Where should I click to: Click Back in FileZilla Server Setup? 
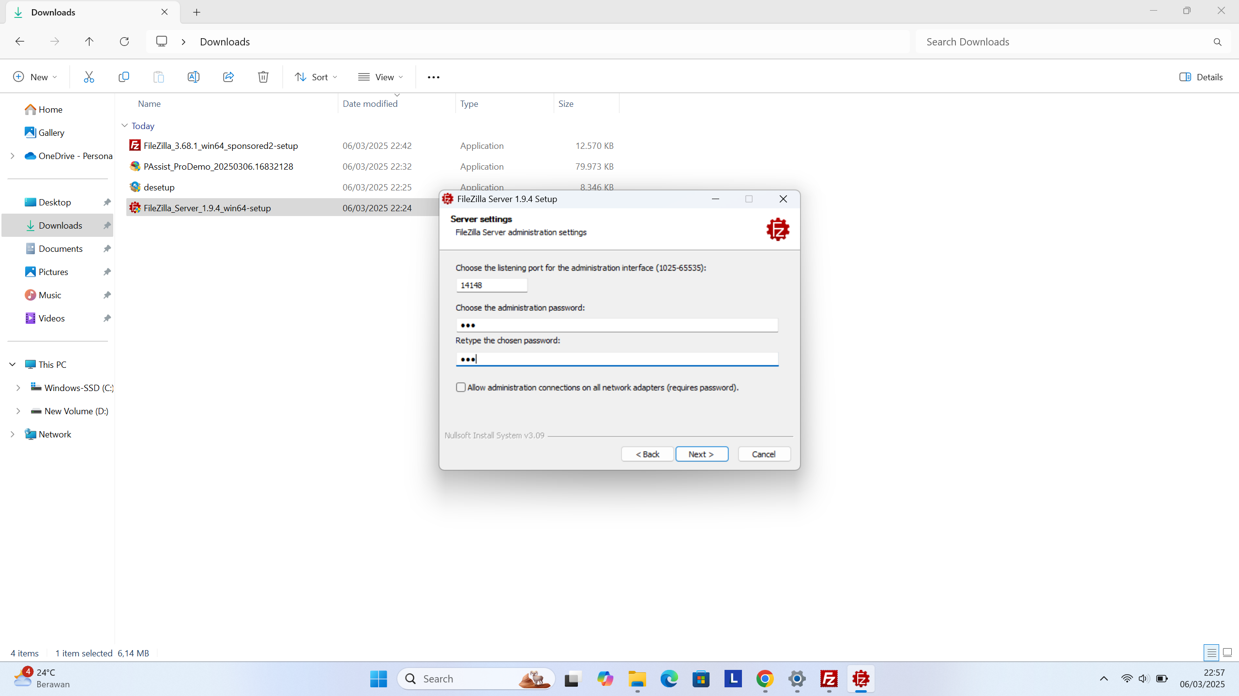(647, 454)
